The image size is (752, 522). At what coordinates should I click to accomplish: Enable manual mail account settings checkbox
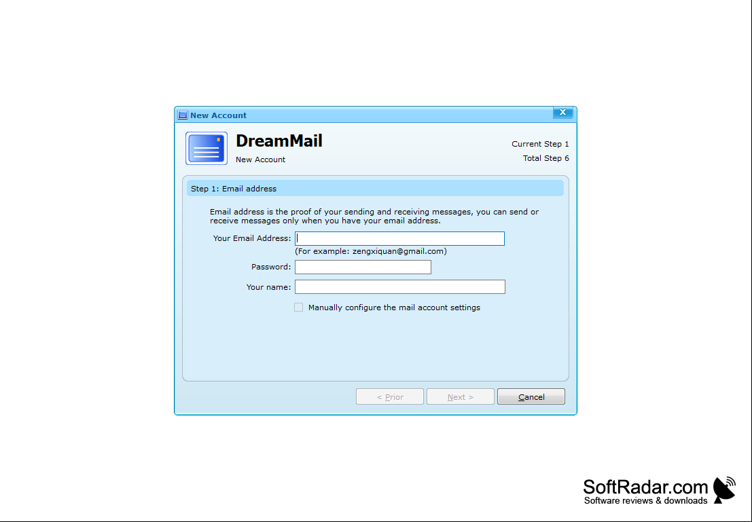[298, 307]
